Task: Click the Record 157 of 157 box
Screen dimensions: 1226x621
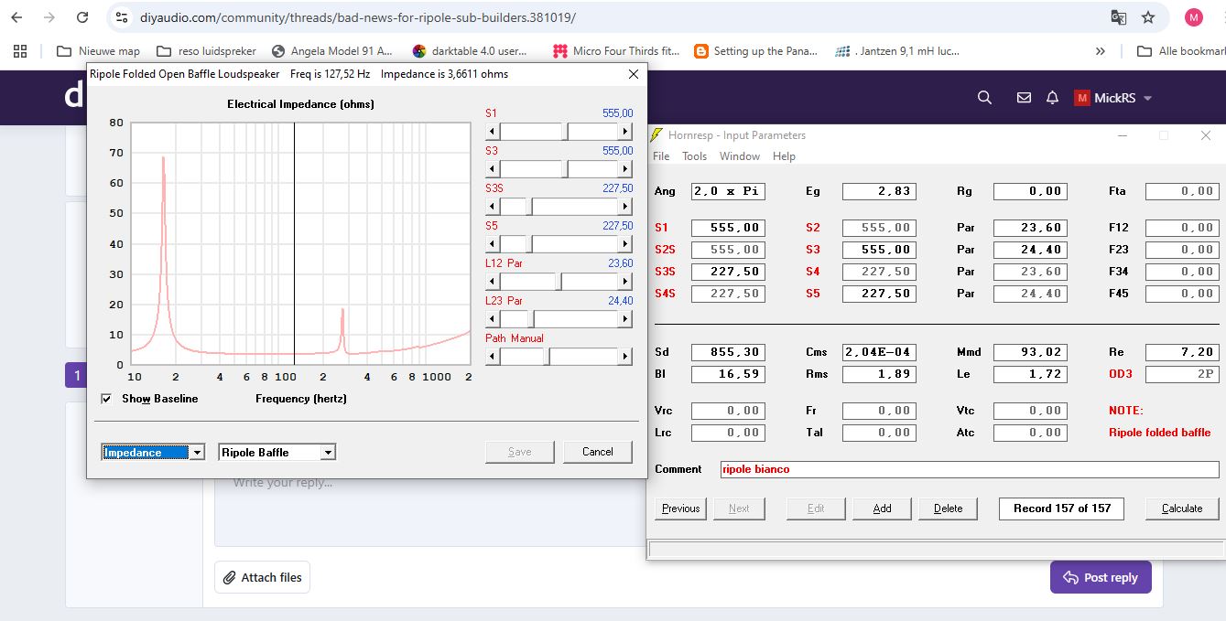Action: pyautogui.click(x=1062, y=509)
